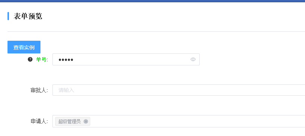
Task: Click the dark blue bar at the top
Action: pyautogui.click(x=152, y=1)
